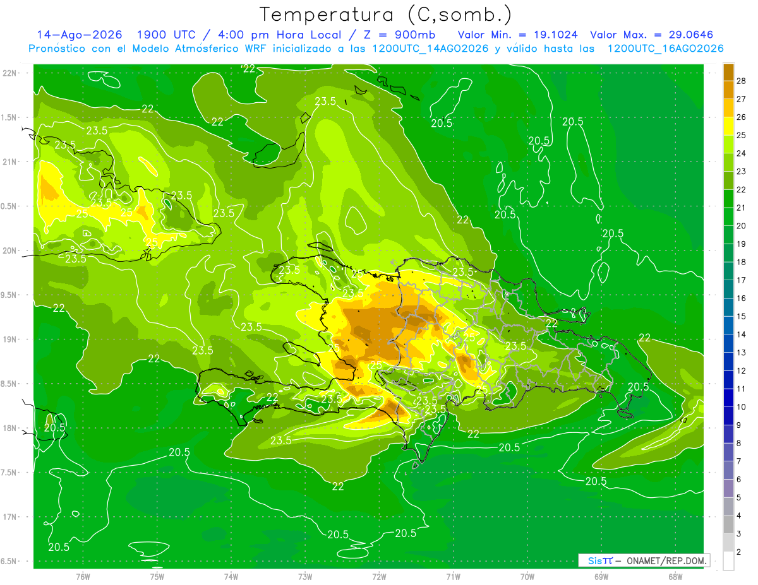Click longitude axis label 70W
The image size is (758, 585).
(527, 577)
